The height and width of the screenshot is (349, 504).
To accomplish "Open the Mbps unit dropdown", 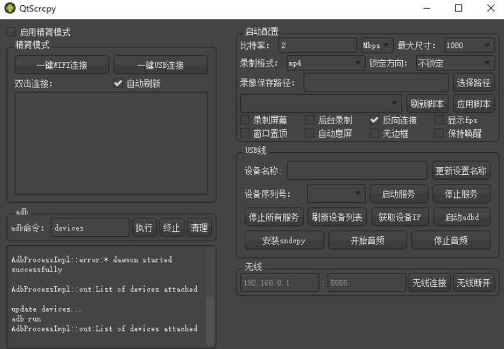I will coord(377,45).
